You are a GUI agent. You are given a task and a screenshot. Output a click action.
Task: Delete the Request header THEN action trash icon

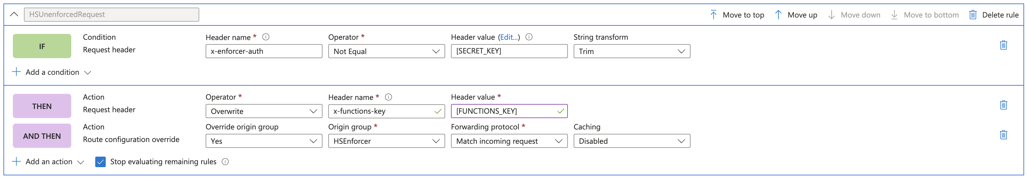1003,105
